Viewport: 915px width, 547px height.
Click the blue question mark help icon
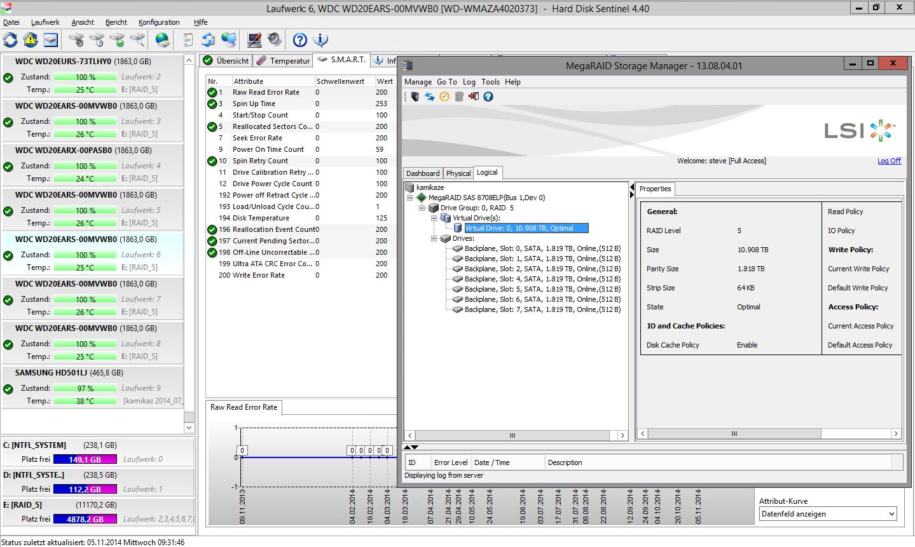click(300, 40)
